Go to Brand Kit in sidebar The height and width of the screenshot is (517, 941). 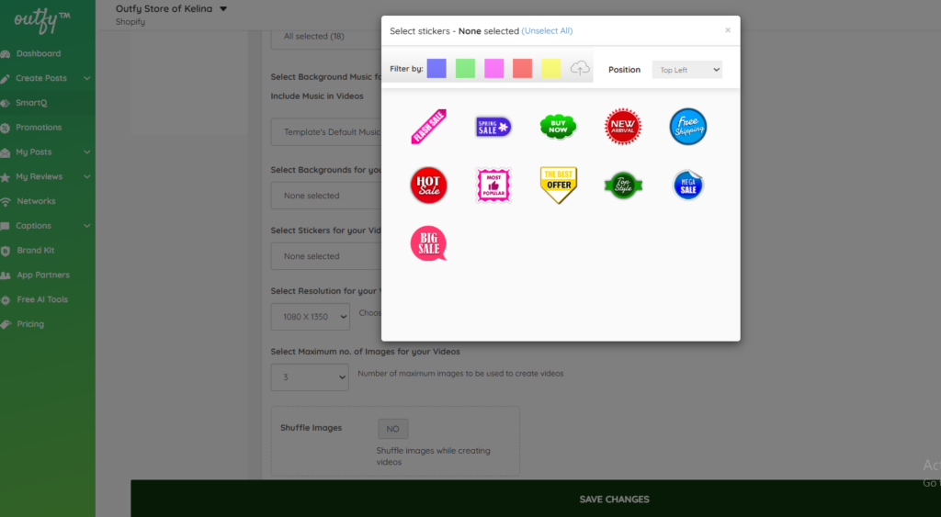point(36,250)
